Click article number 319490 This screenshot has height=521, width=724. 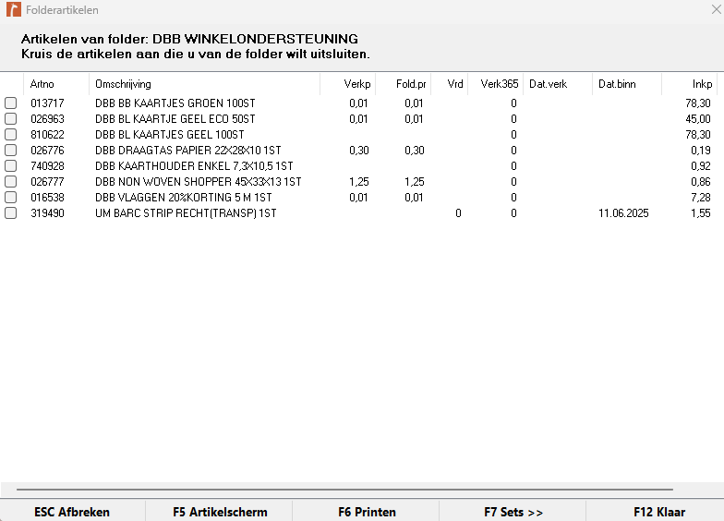click(47, 212)
